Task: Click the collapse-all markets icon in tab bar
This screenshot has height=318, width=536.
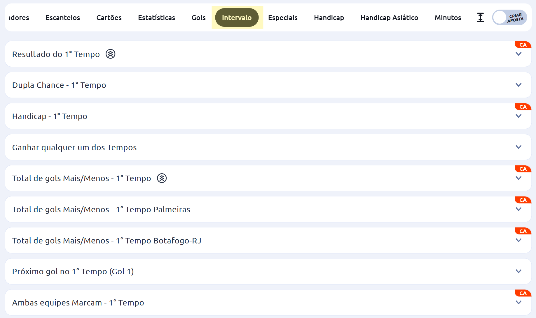Action: pyautogui.click(x=480, y=17)
